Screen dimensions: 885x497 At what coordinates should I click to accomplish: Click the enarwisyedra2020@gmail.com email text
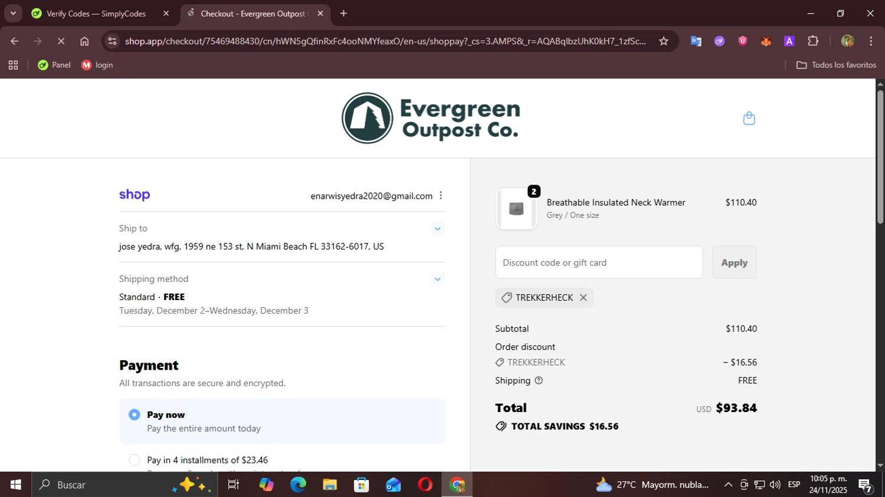(x=372, y=196)
